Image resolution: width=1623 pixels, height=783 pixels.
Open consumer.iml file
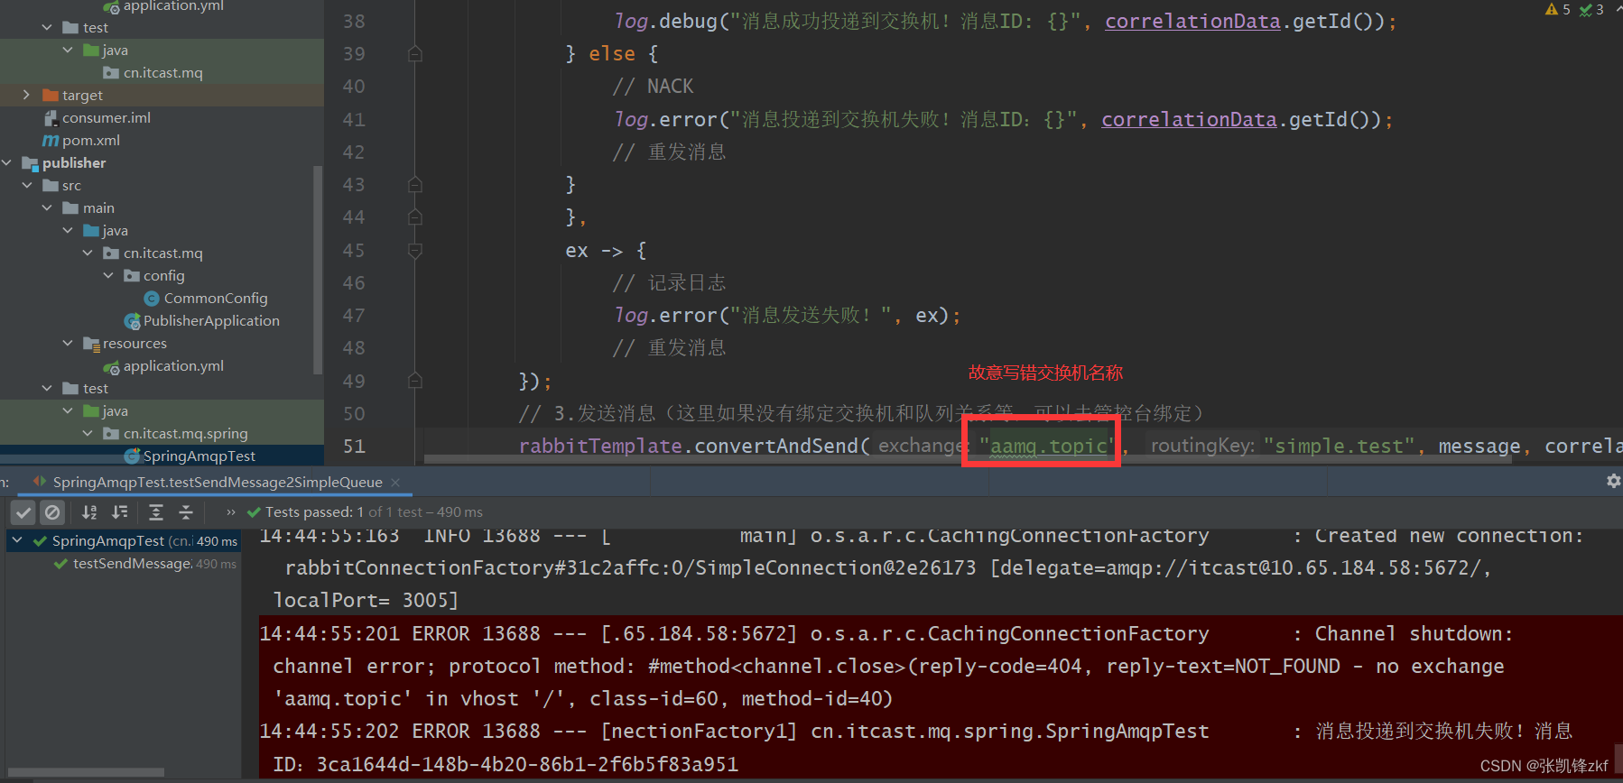coord(107,117)
